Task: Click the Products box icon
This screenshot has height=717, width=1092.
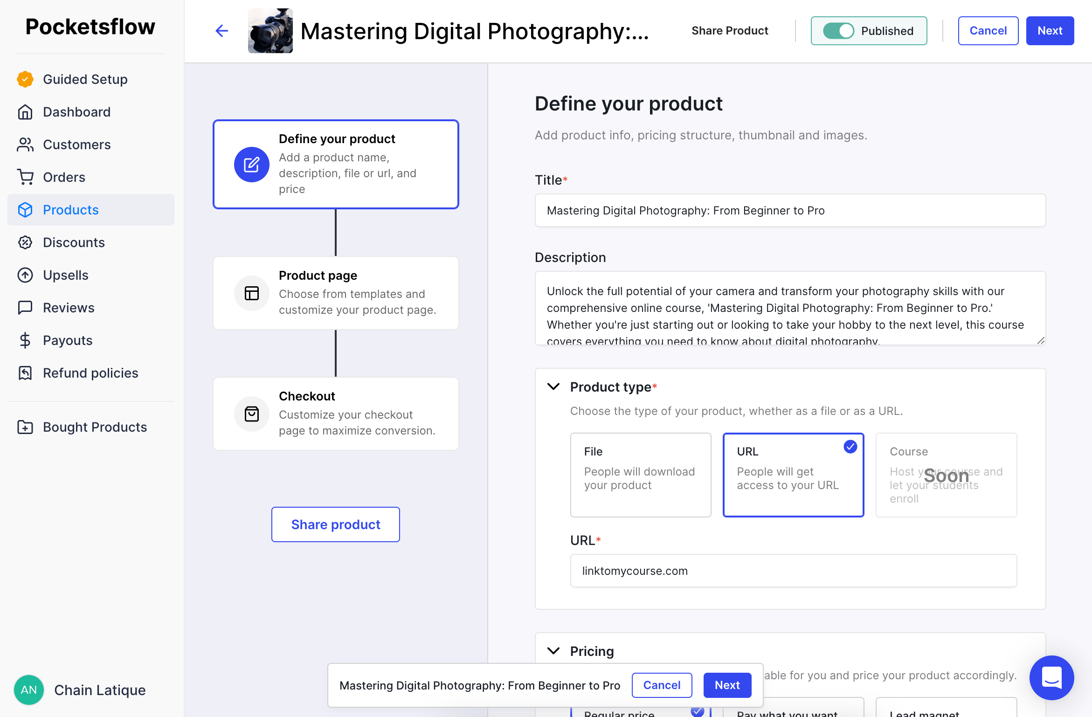Action: 25,210
